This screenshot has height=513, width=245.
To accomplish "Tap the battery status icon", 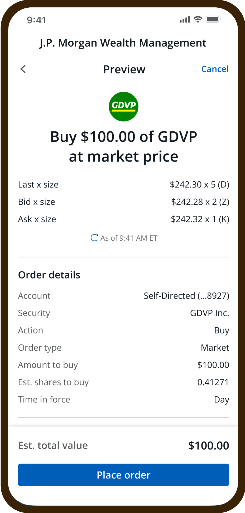I will click(213, 19).
